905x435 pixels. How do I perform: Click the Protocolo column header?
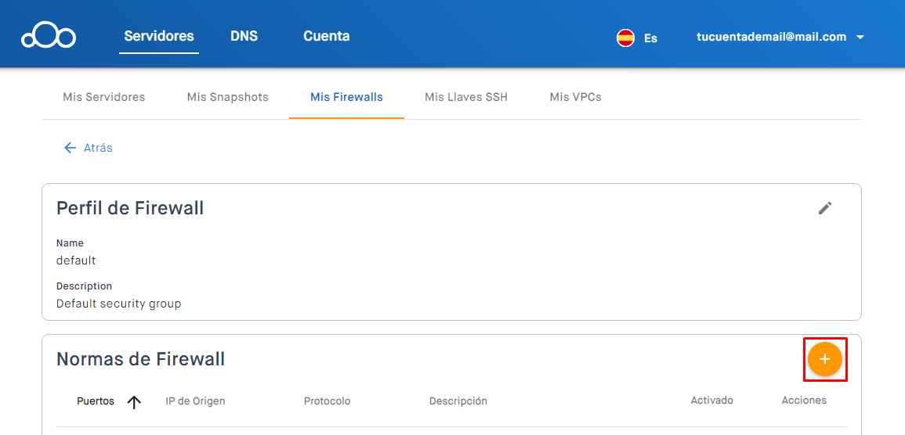(328, 401)
